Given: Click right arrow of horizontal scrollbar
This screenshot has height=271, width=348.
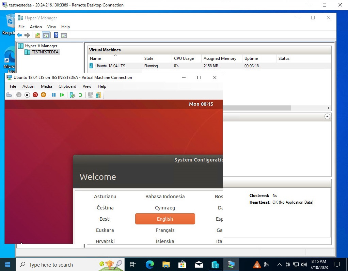Looking at the screenshot, I should [329, 108].
